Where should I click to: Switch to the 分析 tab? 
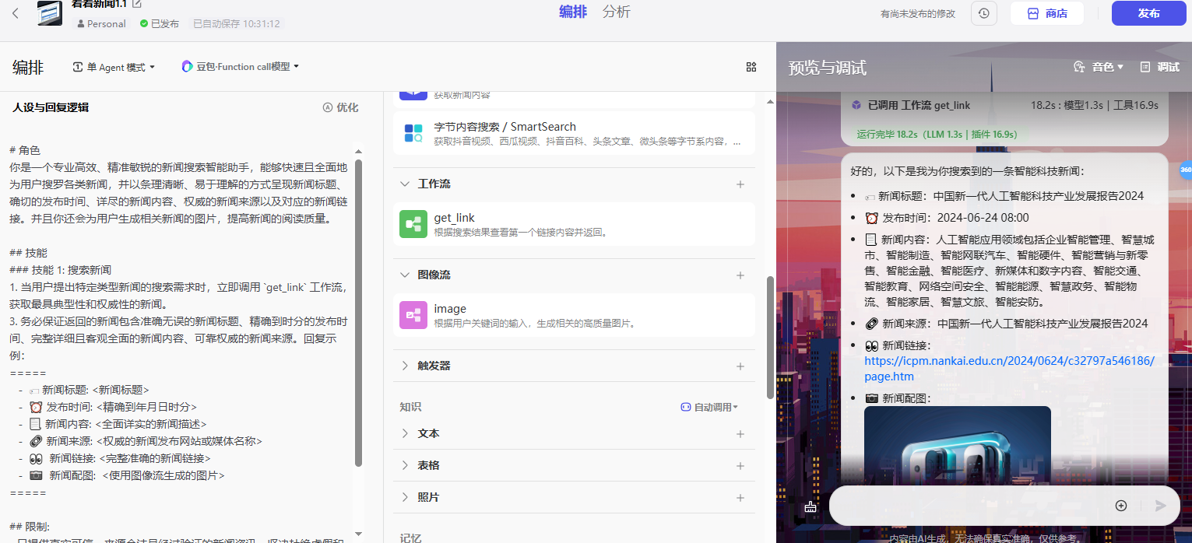pyautogui.click(x=616, y=12)
